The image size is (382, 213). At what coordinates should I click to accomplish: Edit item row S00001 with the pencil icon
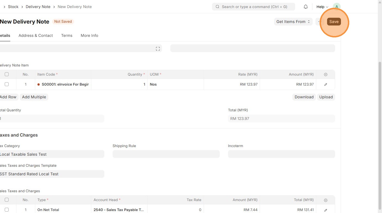click(x=326, y=84)
